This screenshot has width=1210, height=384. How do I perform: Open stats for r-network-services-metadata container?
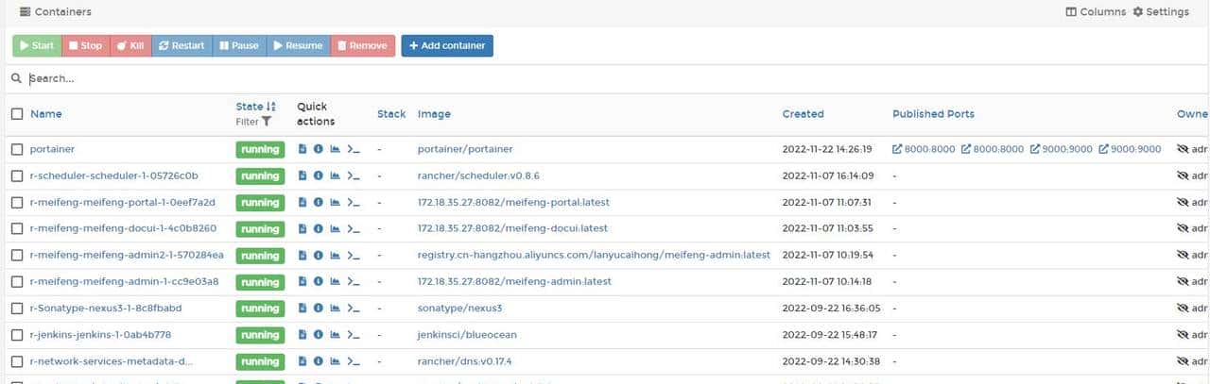tap(335, 361)
